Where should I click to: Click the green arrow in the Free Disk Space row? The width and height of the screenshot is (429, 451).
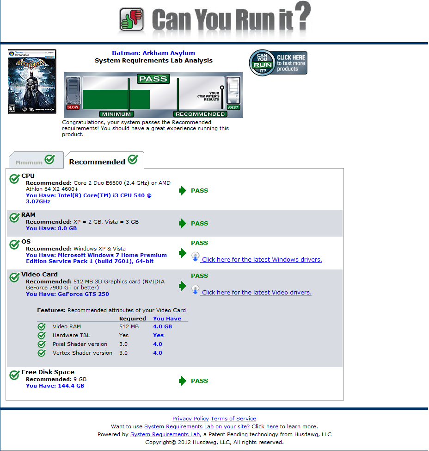(x=182, y=381)
